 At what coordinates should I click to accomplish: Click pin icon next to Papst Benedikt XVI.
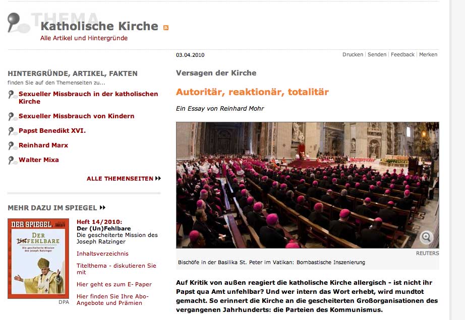(x=12, y=131)
